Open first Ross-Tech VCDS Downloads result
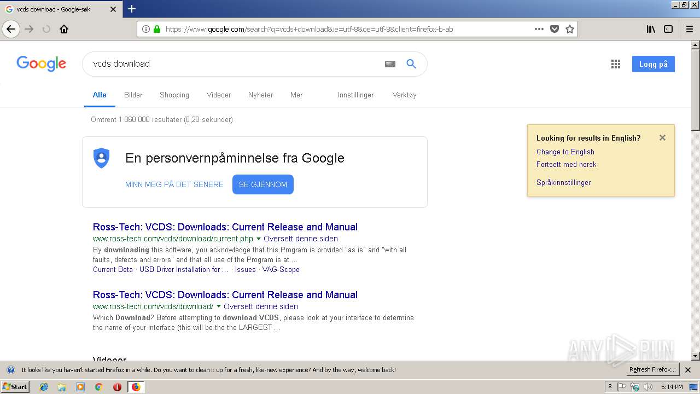 pos(225,227)
